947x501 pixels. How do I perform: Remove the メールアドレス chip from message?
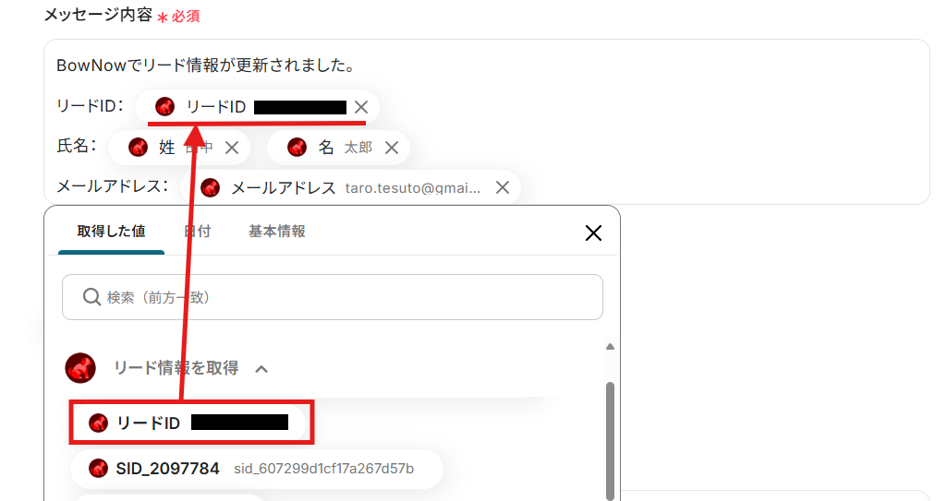coord(503,187)
